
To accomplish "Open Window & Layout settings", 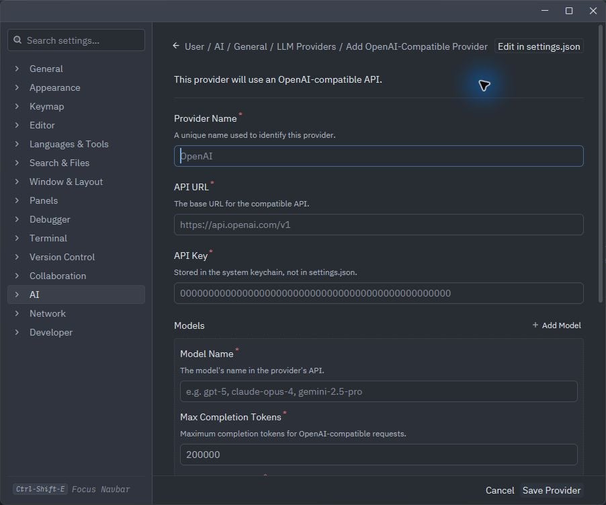I will click(76, 182).
